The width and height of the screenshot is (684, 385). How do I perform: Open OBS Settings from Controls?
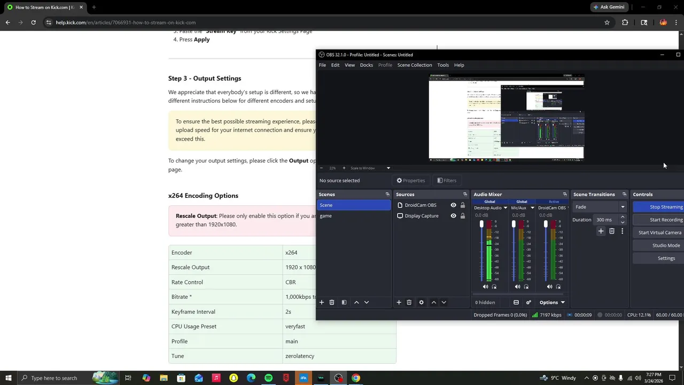658,258
